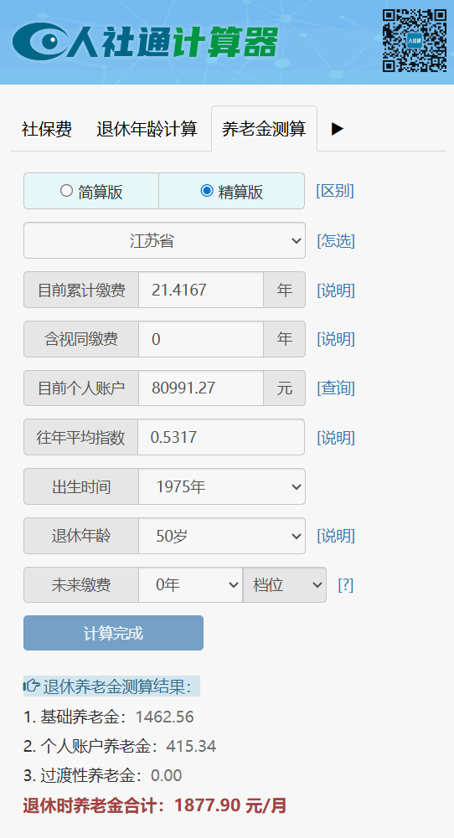Edit the 往年平均指数 field

click(221, 437)
